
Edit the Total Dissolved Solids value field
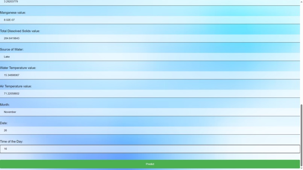150,38
